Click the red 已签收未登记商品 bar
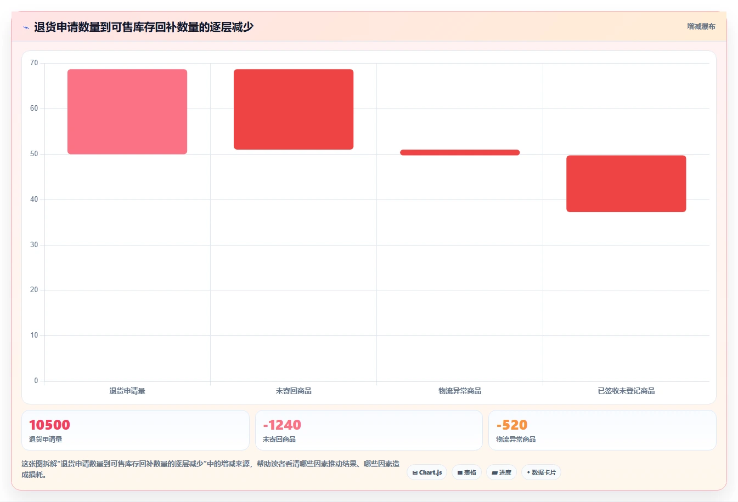The image size is (738, 502). [x=626, y=184]
